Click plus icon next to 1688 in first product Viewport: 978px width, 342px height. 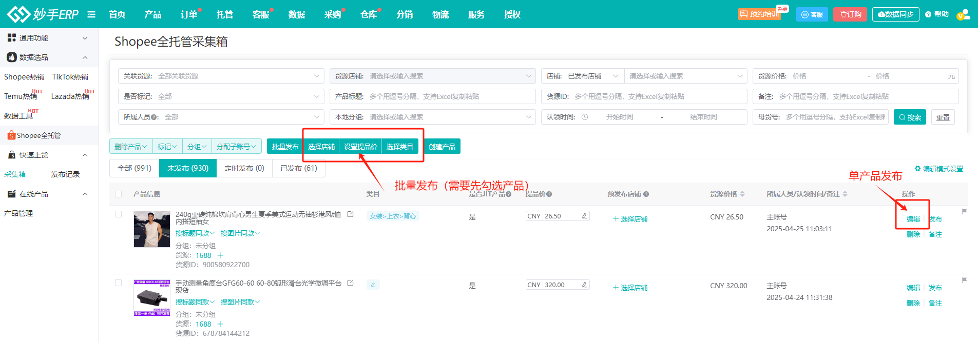pyautogui.click(x=220, y=255)
